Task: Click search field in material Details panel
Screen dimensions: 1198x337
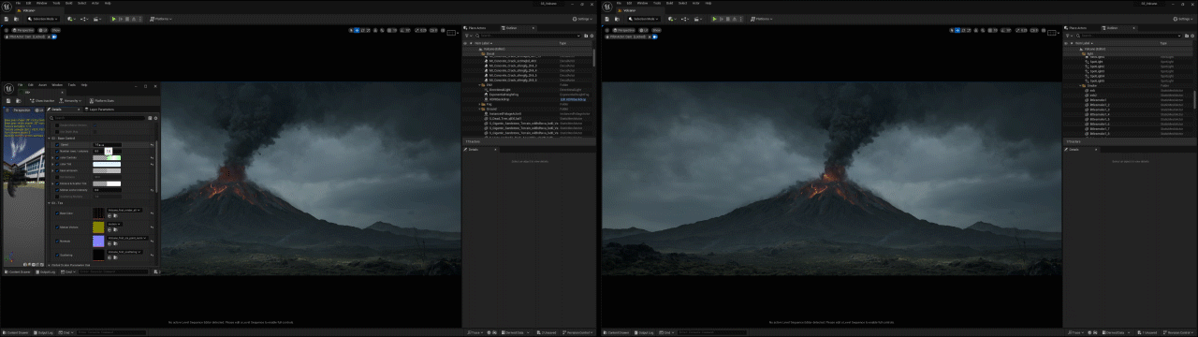Action: (x=97, y=118)
